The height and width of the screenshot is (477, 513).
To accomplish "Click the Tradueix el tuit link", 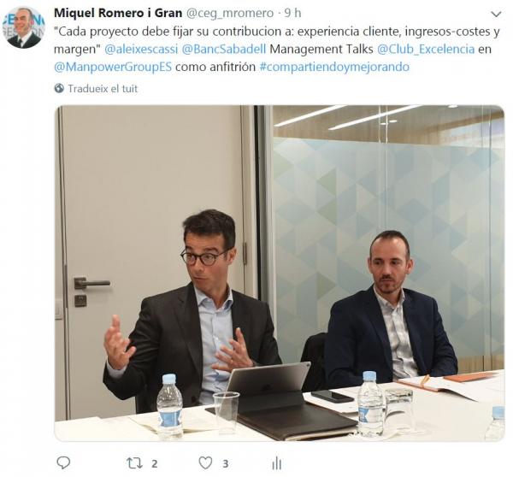I will coord(103,88).
